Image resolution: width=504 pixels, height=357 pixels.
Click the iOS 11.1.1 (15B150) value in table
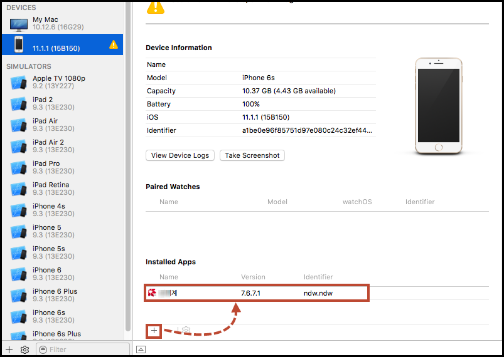click(x=266, y=117)
